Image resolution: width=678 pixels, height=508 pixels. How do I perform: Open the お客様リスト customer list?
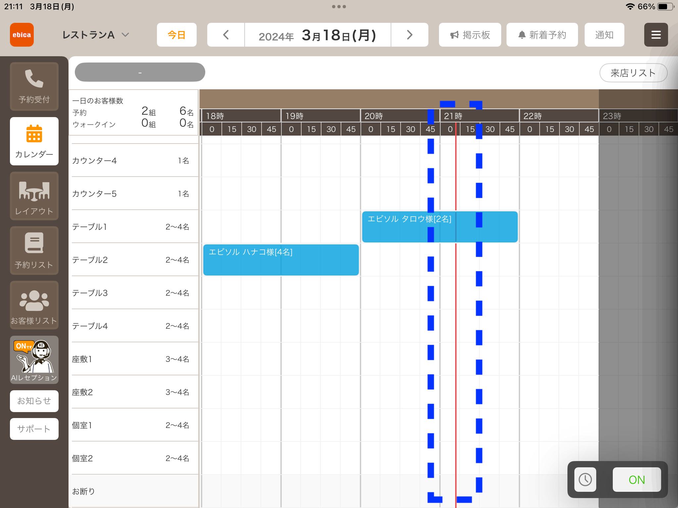point(34,305)
